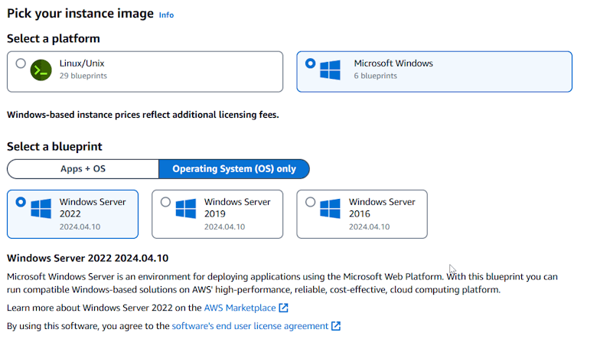The image size is (597, 339).
Task: Click the Windows Server 2016 version 2024.04.10 text
Action: click(x=370, y=227)
